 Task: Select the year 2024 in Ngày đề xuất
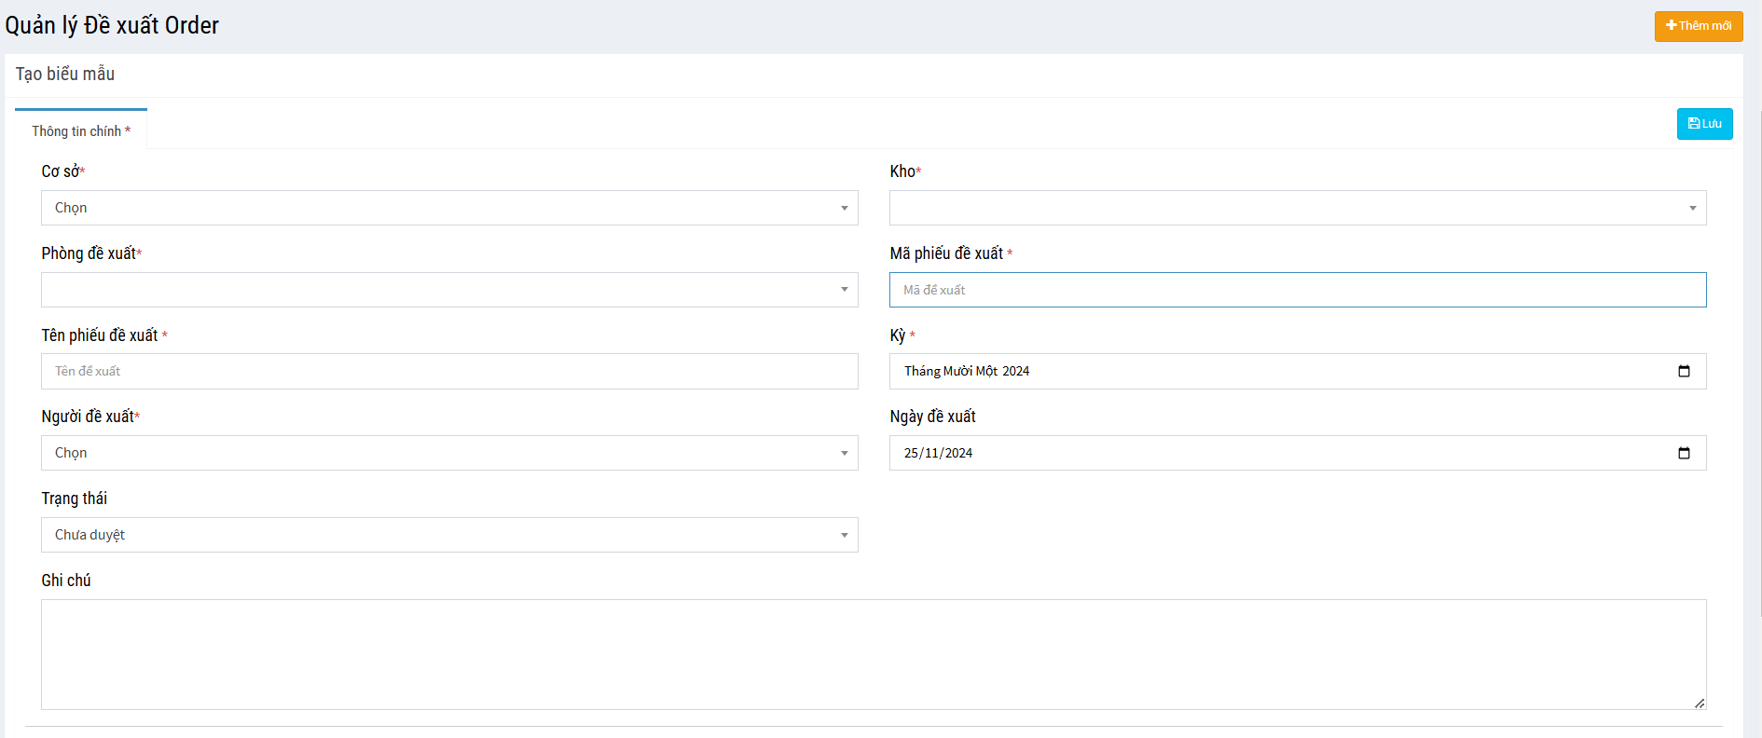click(x=958, y=454)
